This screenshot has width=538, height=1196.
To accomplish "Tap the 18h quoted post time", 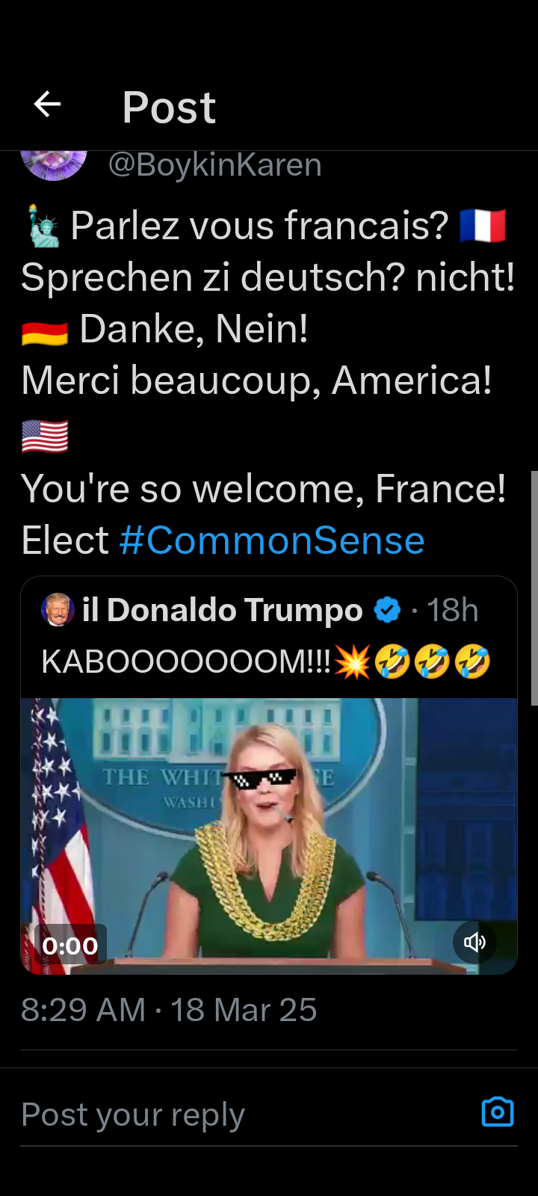I will tap(453, 610).
